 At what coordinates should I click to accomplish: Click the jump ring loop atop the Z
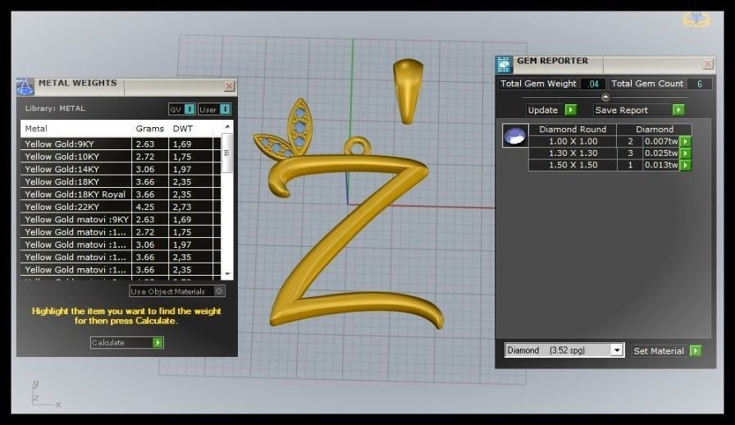pyautogui.click(x=358, y=145)
